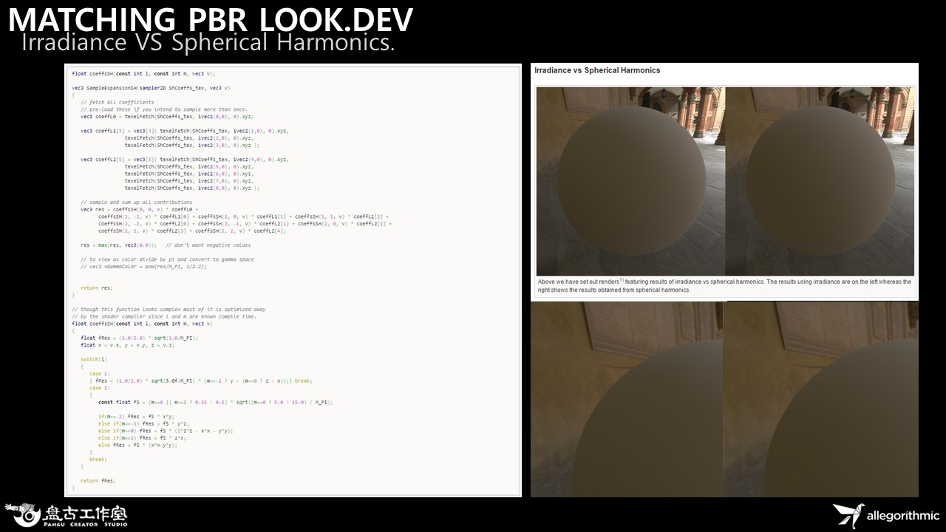Screen dimensions: 946x532
Task: Click 'vec3 SampleExpansionSH(sampler2D ShCoeffs_tex, vec3 v)' line
Action: point(151,88)
